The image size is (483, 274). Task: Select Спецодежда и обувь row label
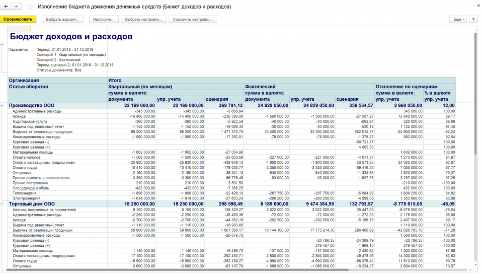point(31,188)
